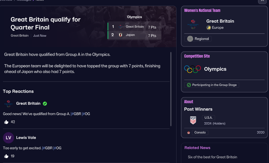The width and height of the screenshot is (269, 163).
Task: Click the Participating in the Group Stage tag
Action: tap(211, 85)
